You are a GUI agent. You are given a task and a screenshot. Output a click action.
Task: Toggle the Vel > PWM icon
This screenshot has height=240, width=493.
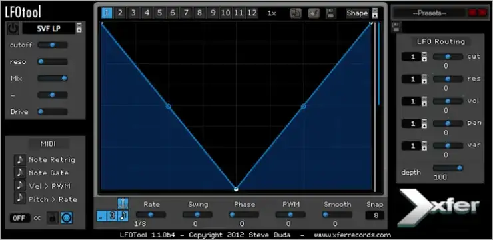pos(19,186)
